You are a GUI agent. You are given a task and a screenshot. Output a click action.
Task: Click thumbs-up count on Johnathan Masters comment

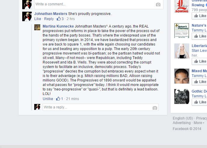[x=60, y=19]
